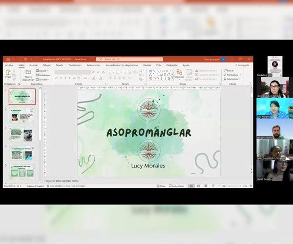This screenshot has height=244, width=293.
Task: Increase font size with large A icon
Action: coord(94,72)
